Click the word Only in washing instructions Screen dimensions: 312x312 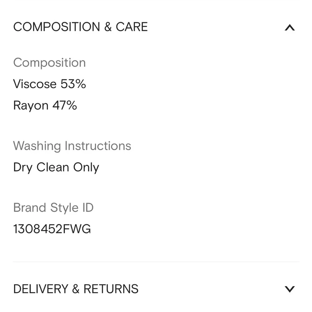pos(86,168)
